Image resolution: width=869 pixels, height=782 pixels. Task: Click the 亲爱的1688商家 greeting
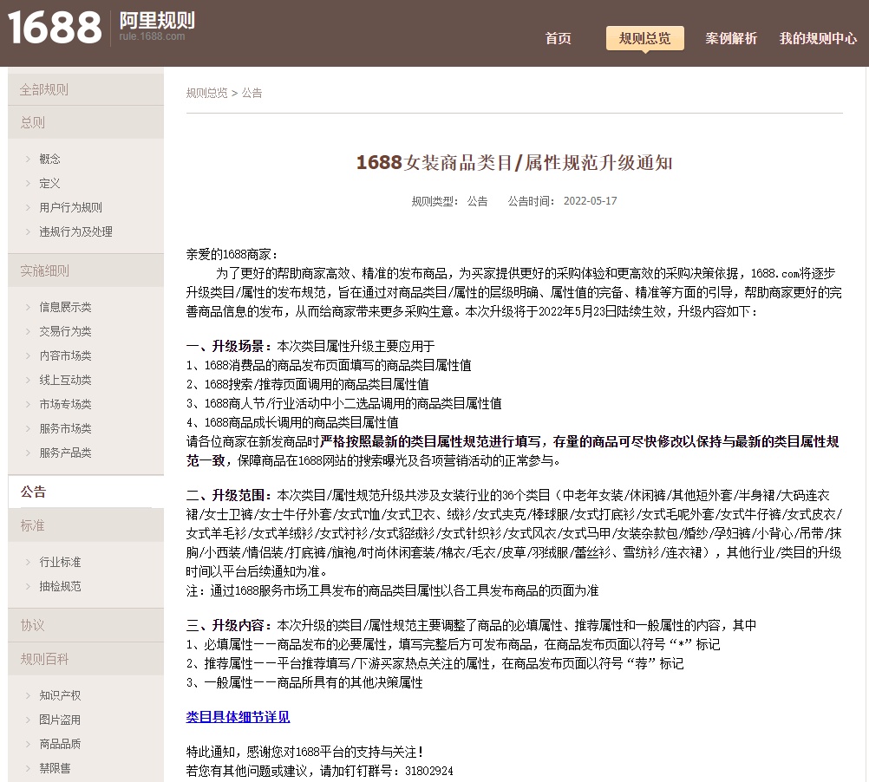[x=232, y=255]
